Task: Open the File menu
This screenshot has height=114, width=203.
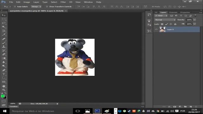Action: tap(11, 2)
